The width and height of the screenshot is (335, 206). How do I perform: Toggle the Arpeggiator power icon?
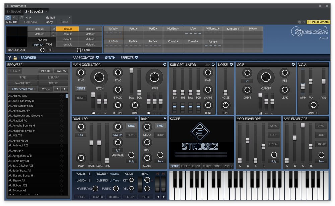coord(97,57)
